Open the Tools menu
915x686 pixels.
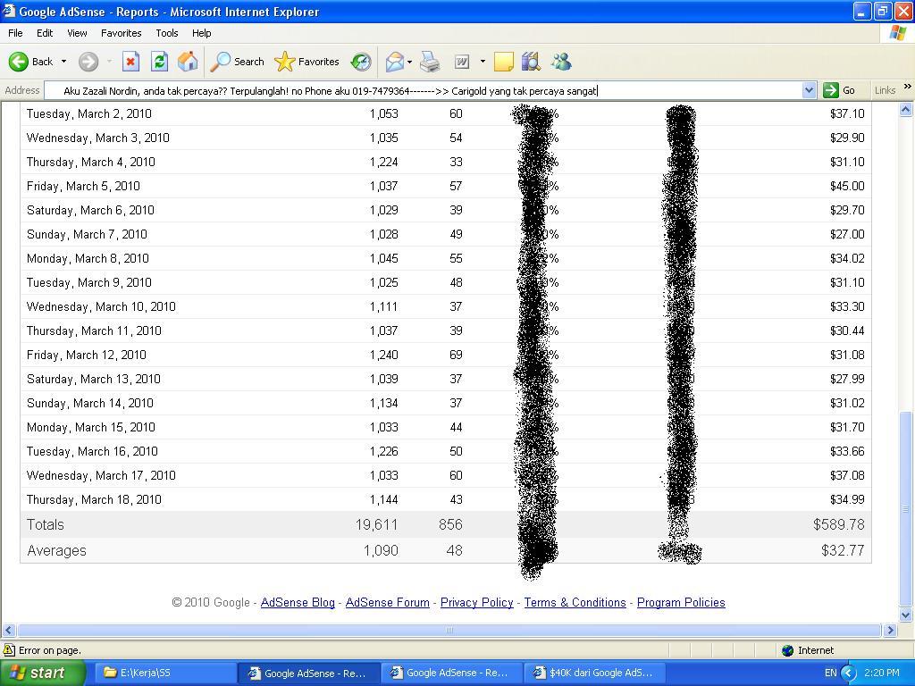pyautogui.click(x=167, y=33)
